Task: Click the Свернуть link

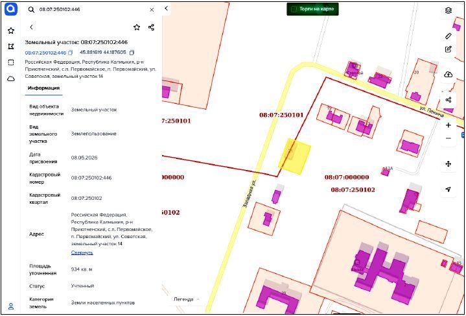Action: tap(82, 252)
